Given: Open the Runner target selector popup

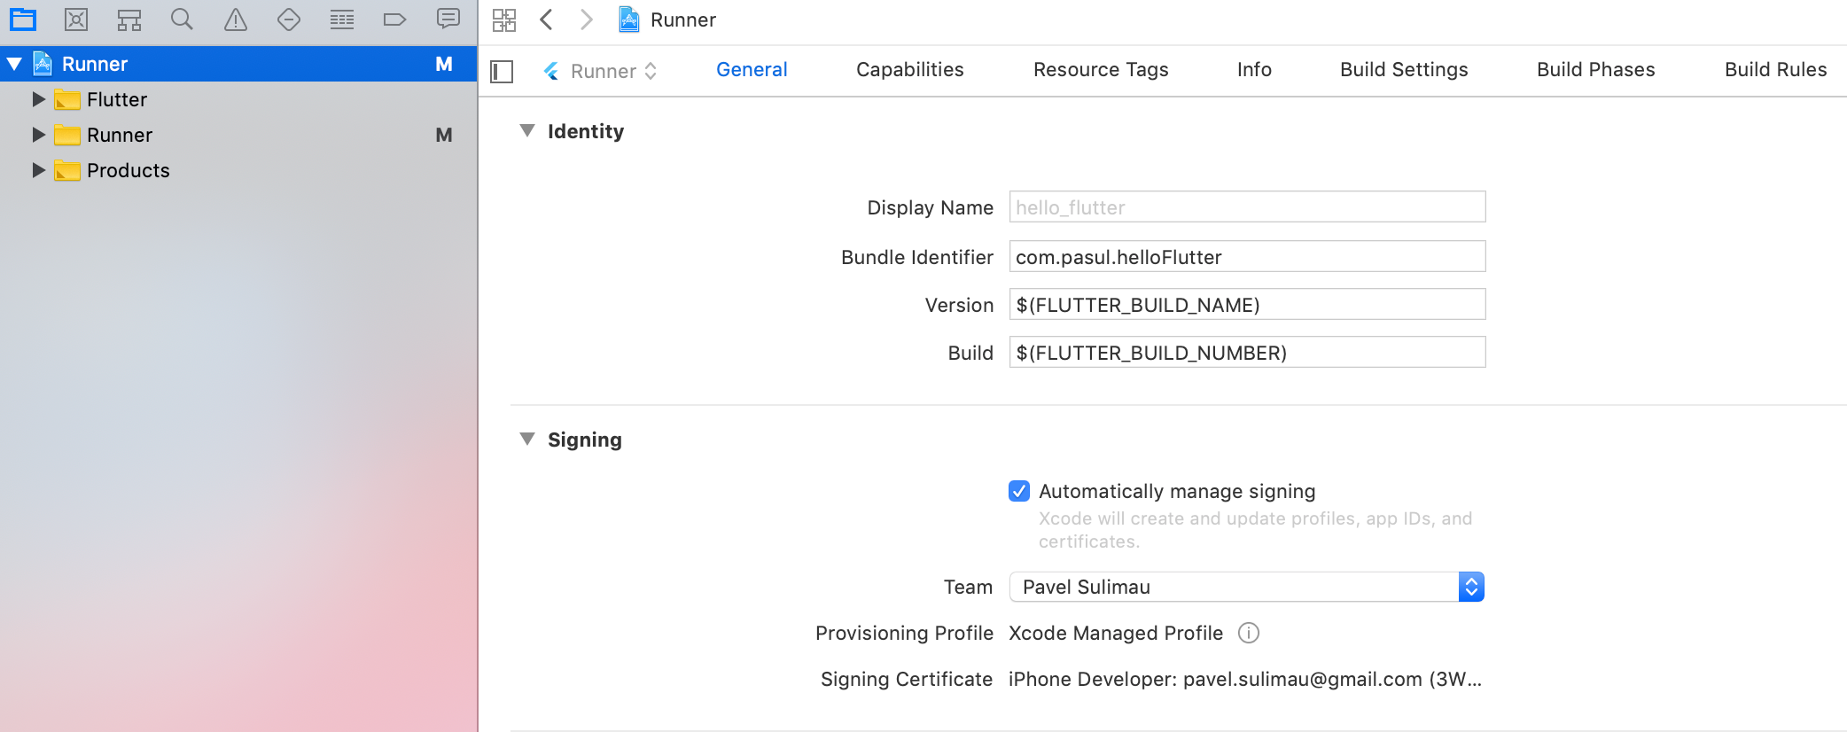Looking at the screenshot, I should tap(601, 71).
